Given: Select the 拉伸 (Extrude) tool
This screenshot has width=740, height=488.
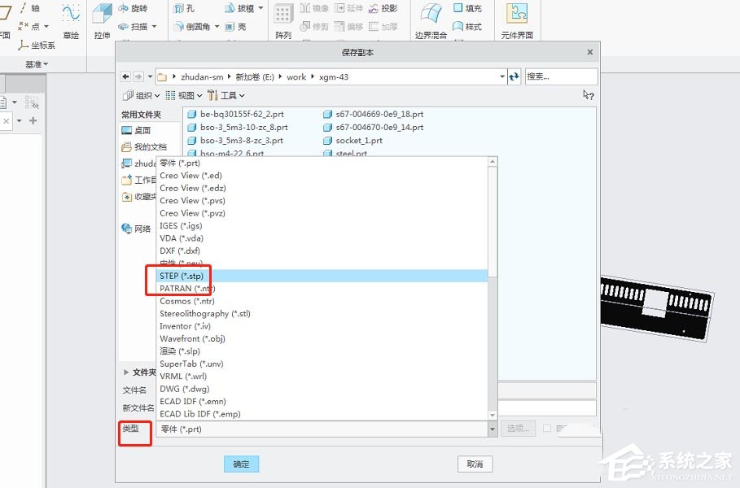Looking at the screenshot, I should [102, 21].
